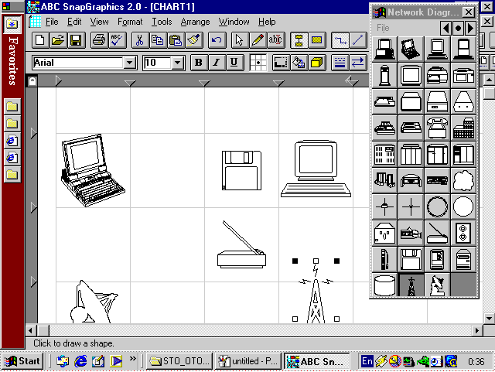The height and width of the screenshot is (372, 495).
Task: Click the palette dot button between arrows
Action: point(458,28)
